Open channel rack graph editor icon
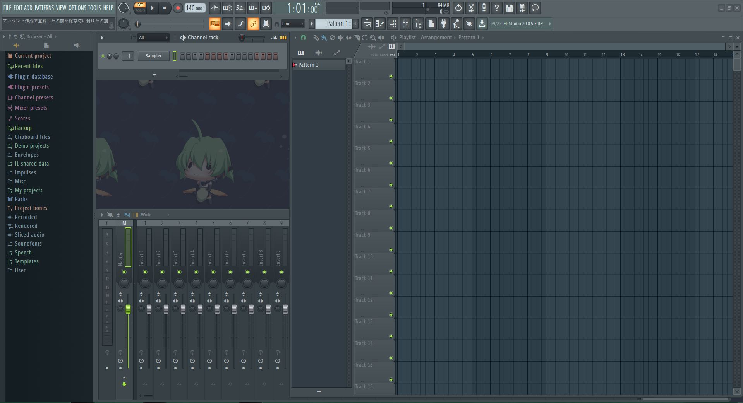743x403 pixels. (x=274, y=38)
